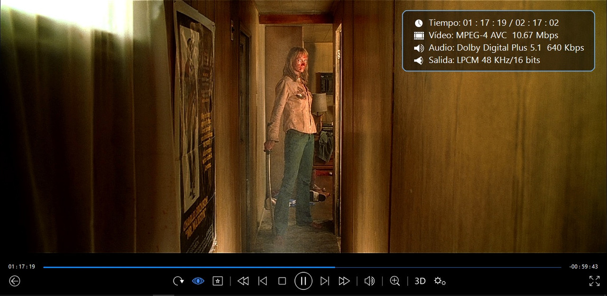Stop playback
Viewport: 607px width, 296px height.
pos(282,281)
